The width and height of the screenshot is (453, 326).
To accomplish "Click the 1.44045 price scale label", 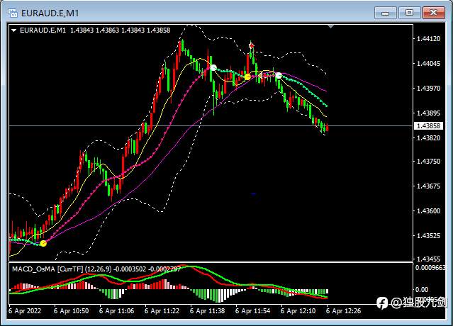I will [429, 64].
